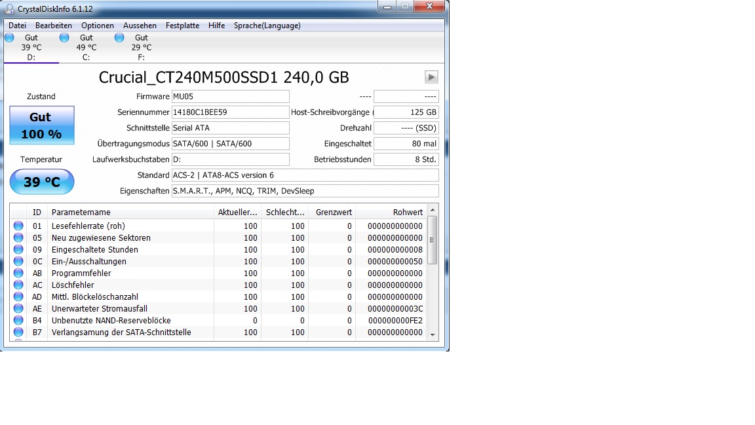Viewport: 755px width, 425px height.
Task: Click the Betriebsstunden value 8 Std.
Action: pos(406,159)
